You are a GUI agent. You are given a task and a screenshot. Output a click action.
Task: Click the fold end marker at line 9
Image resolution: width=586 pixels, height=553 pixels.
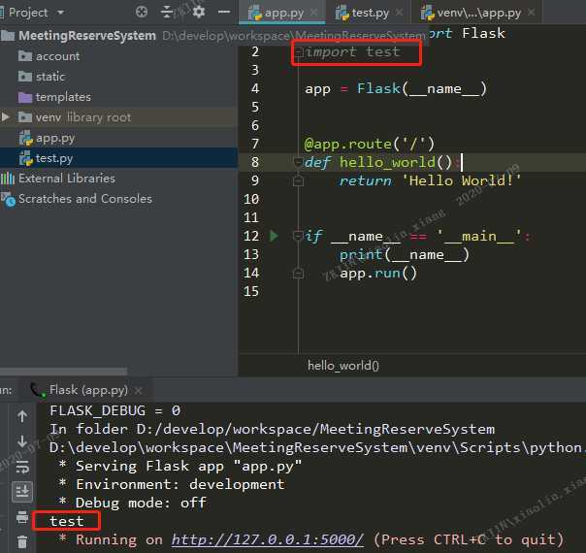(x=298, y=180)
